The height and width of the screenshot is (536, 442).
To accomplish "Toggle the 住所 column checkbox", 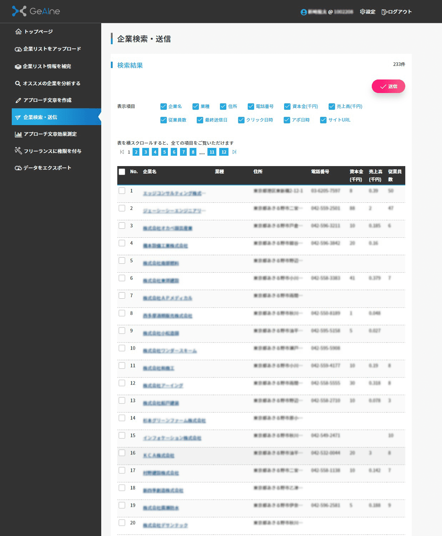I will coord(223,107).
